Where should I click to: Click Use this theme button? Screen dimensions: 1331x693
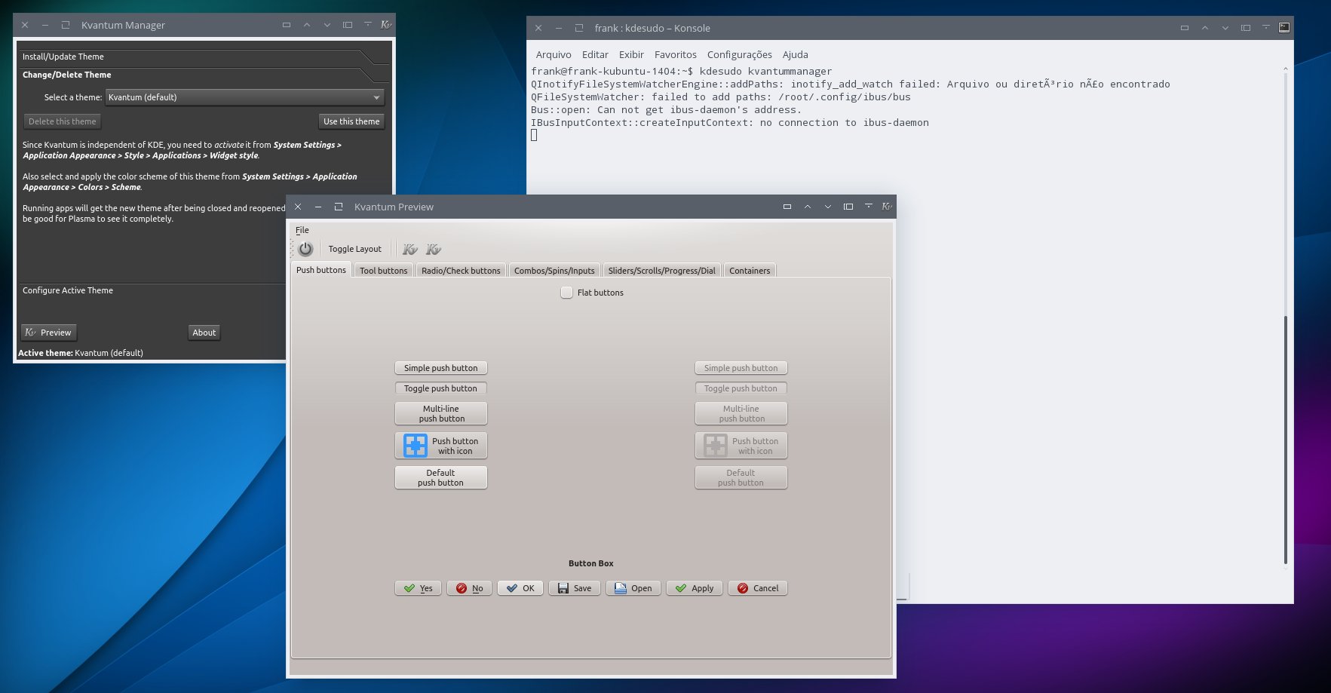click(x=351, y=121)
